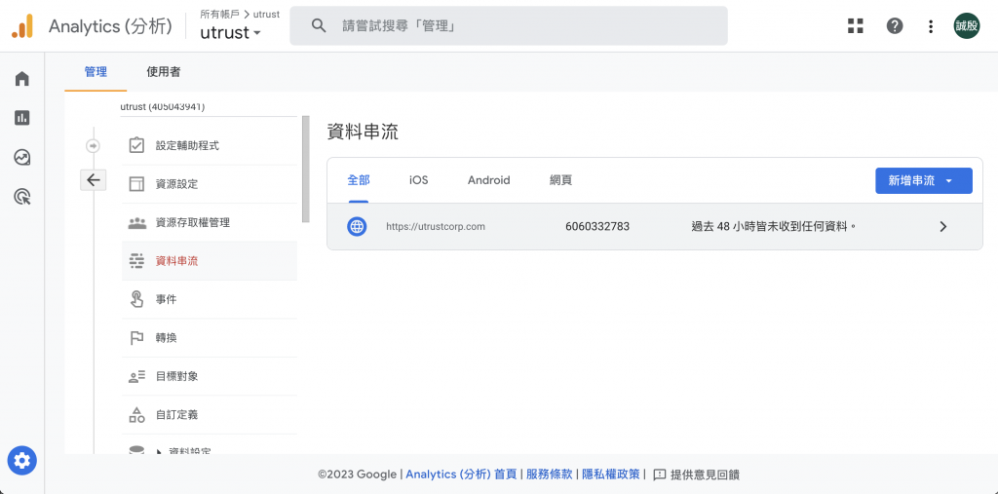Click the 資料串流 streams icon

pyautogui.click(x=136, y=261)
